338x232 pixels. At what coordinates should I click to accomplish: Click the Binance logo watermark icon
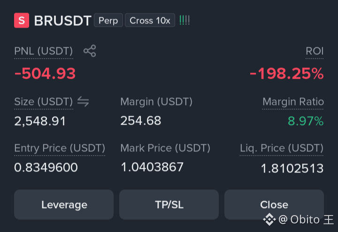(x=269, y=219)
